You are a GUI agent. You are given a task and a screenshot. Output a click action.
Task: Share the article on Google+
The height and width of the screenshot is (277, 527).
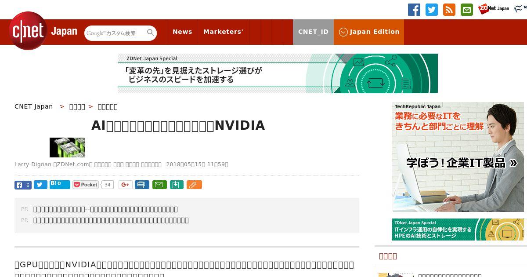click(126, 185)
